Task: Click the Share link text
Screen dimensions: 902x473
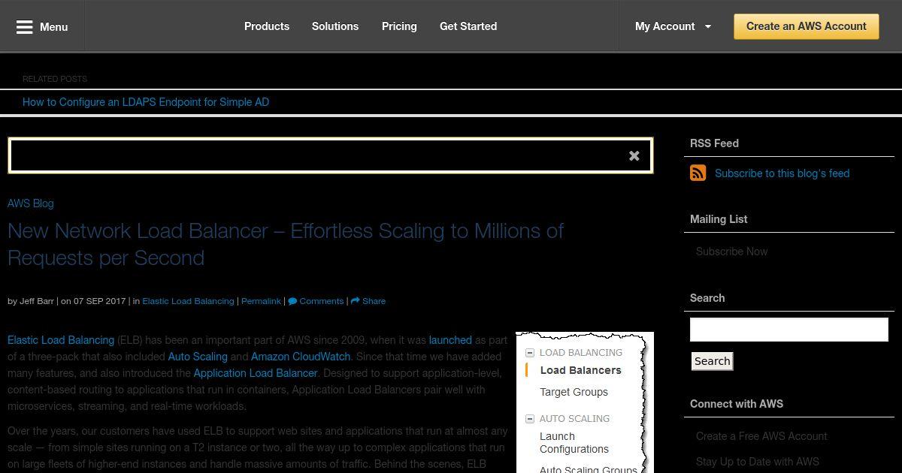Action: coord(374,301)
